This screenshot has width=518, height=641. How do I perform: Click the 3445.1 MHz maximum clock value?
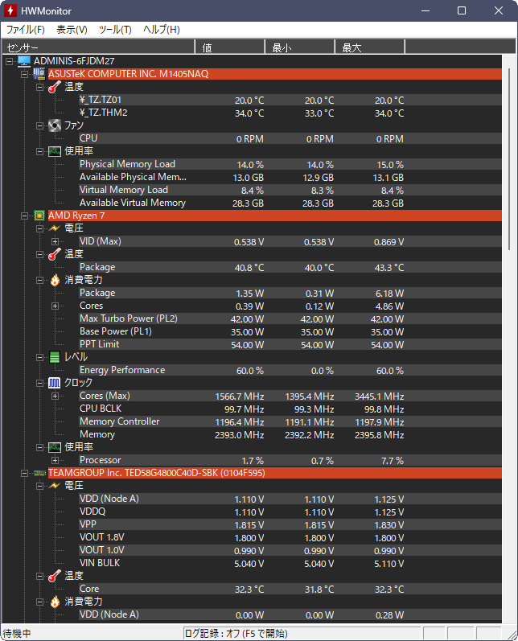pyautogui.click(x=380, y=397)
